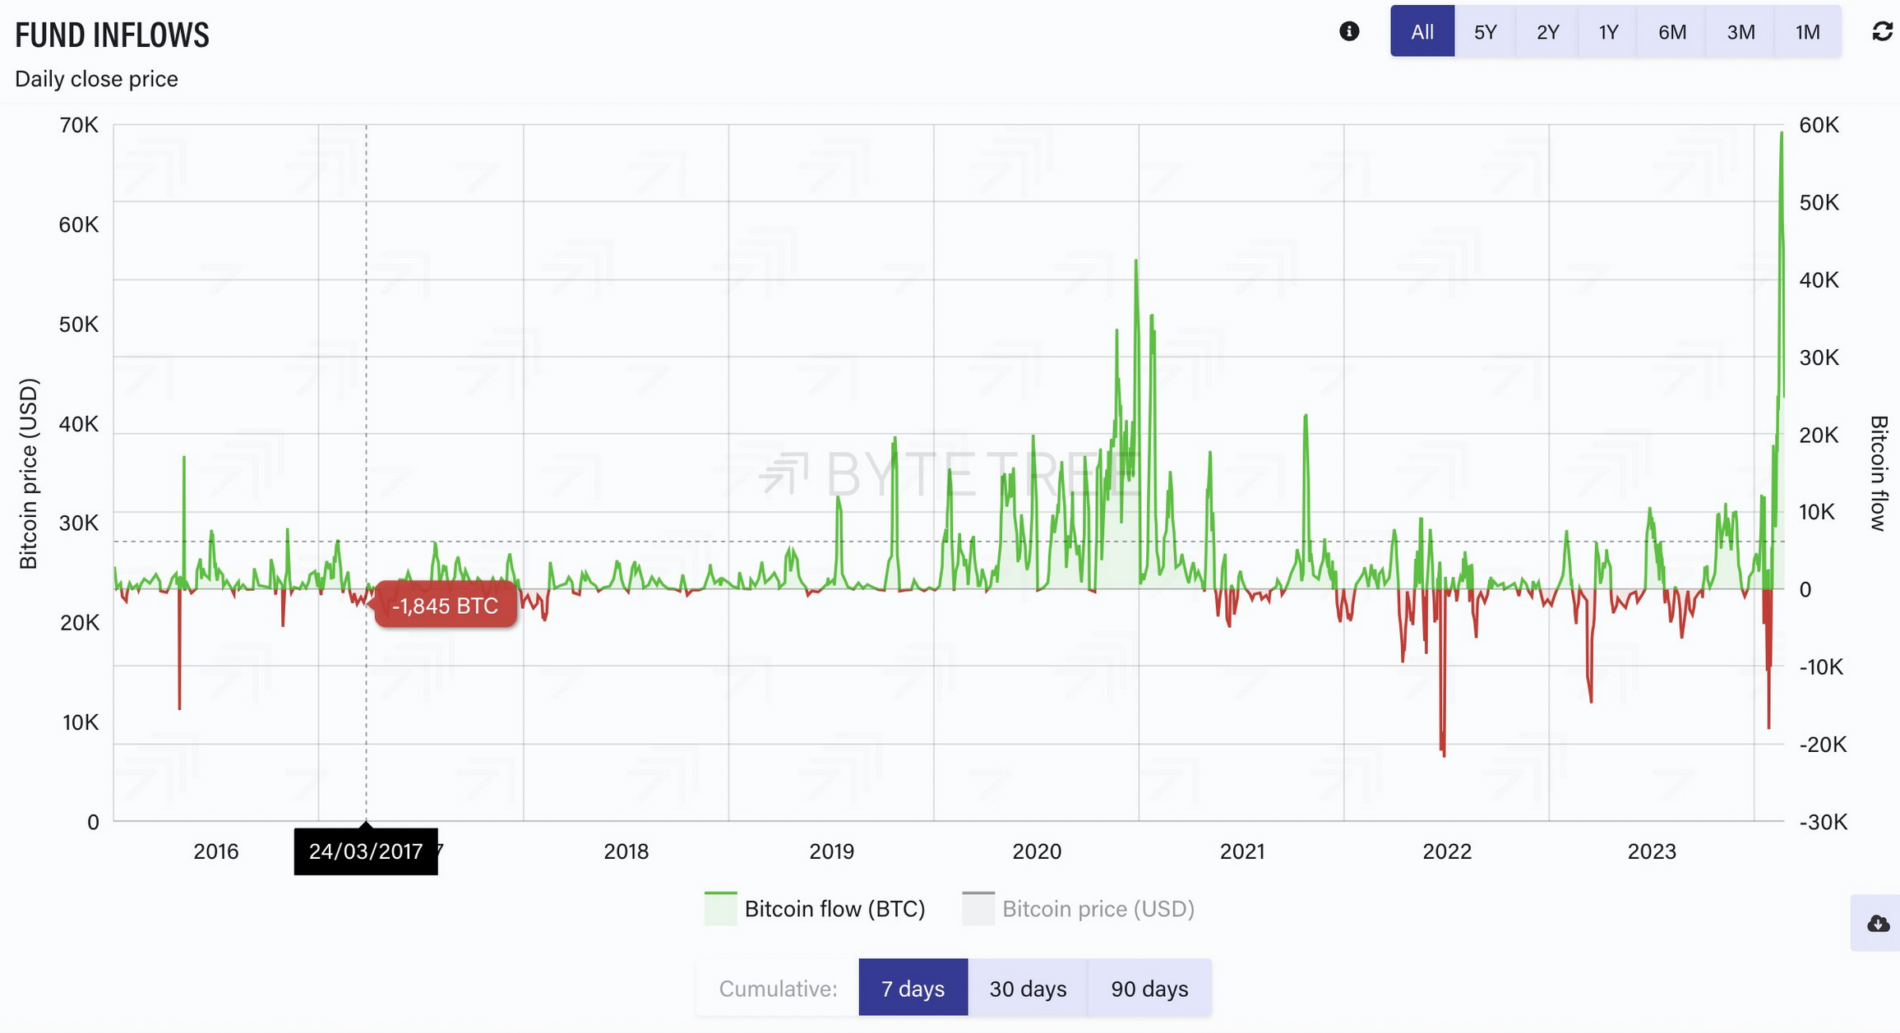Select 90 days cumulative option
Image resolution: width=1900 pixels, height=1033 pixels.
[1149, 988]
